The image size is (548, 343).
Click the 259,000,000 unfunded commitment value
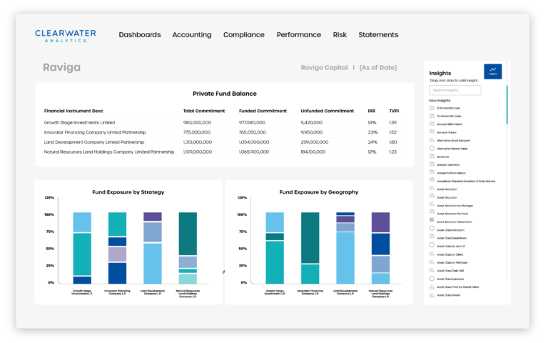(x=315, y=142)
